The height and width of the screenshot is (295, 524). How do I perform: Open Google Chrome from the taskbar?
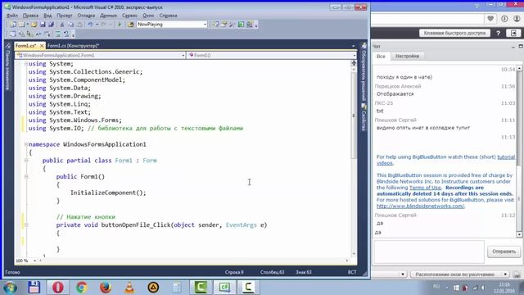(x=82, y=288)
